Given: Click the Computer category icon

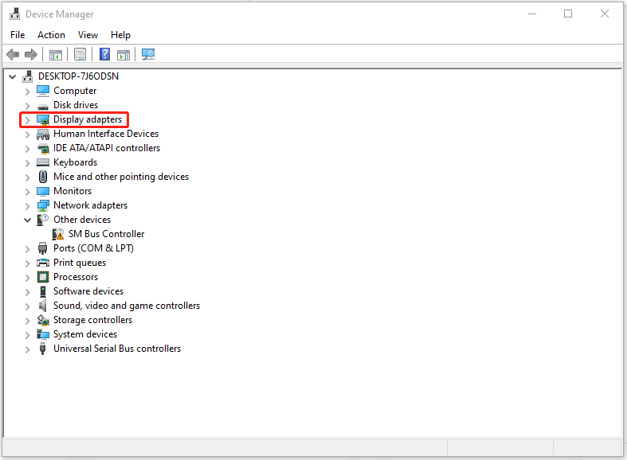Looking at the screenshot, I should pyautogui.click(x=43, y=91).
